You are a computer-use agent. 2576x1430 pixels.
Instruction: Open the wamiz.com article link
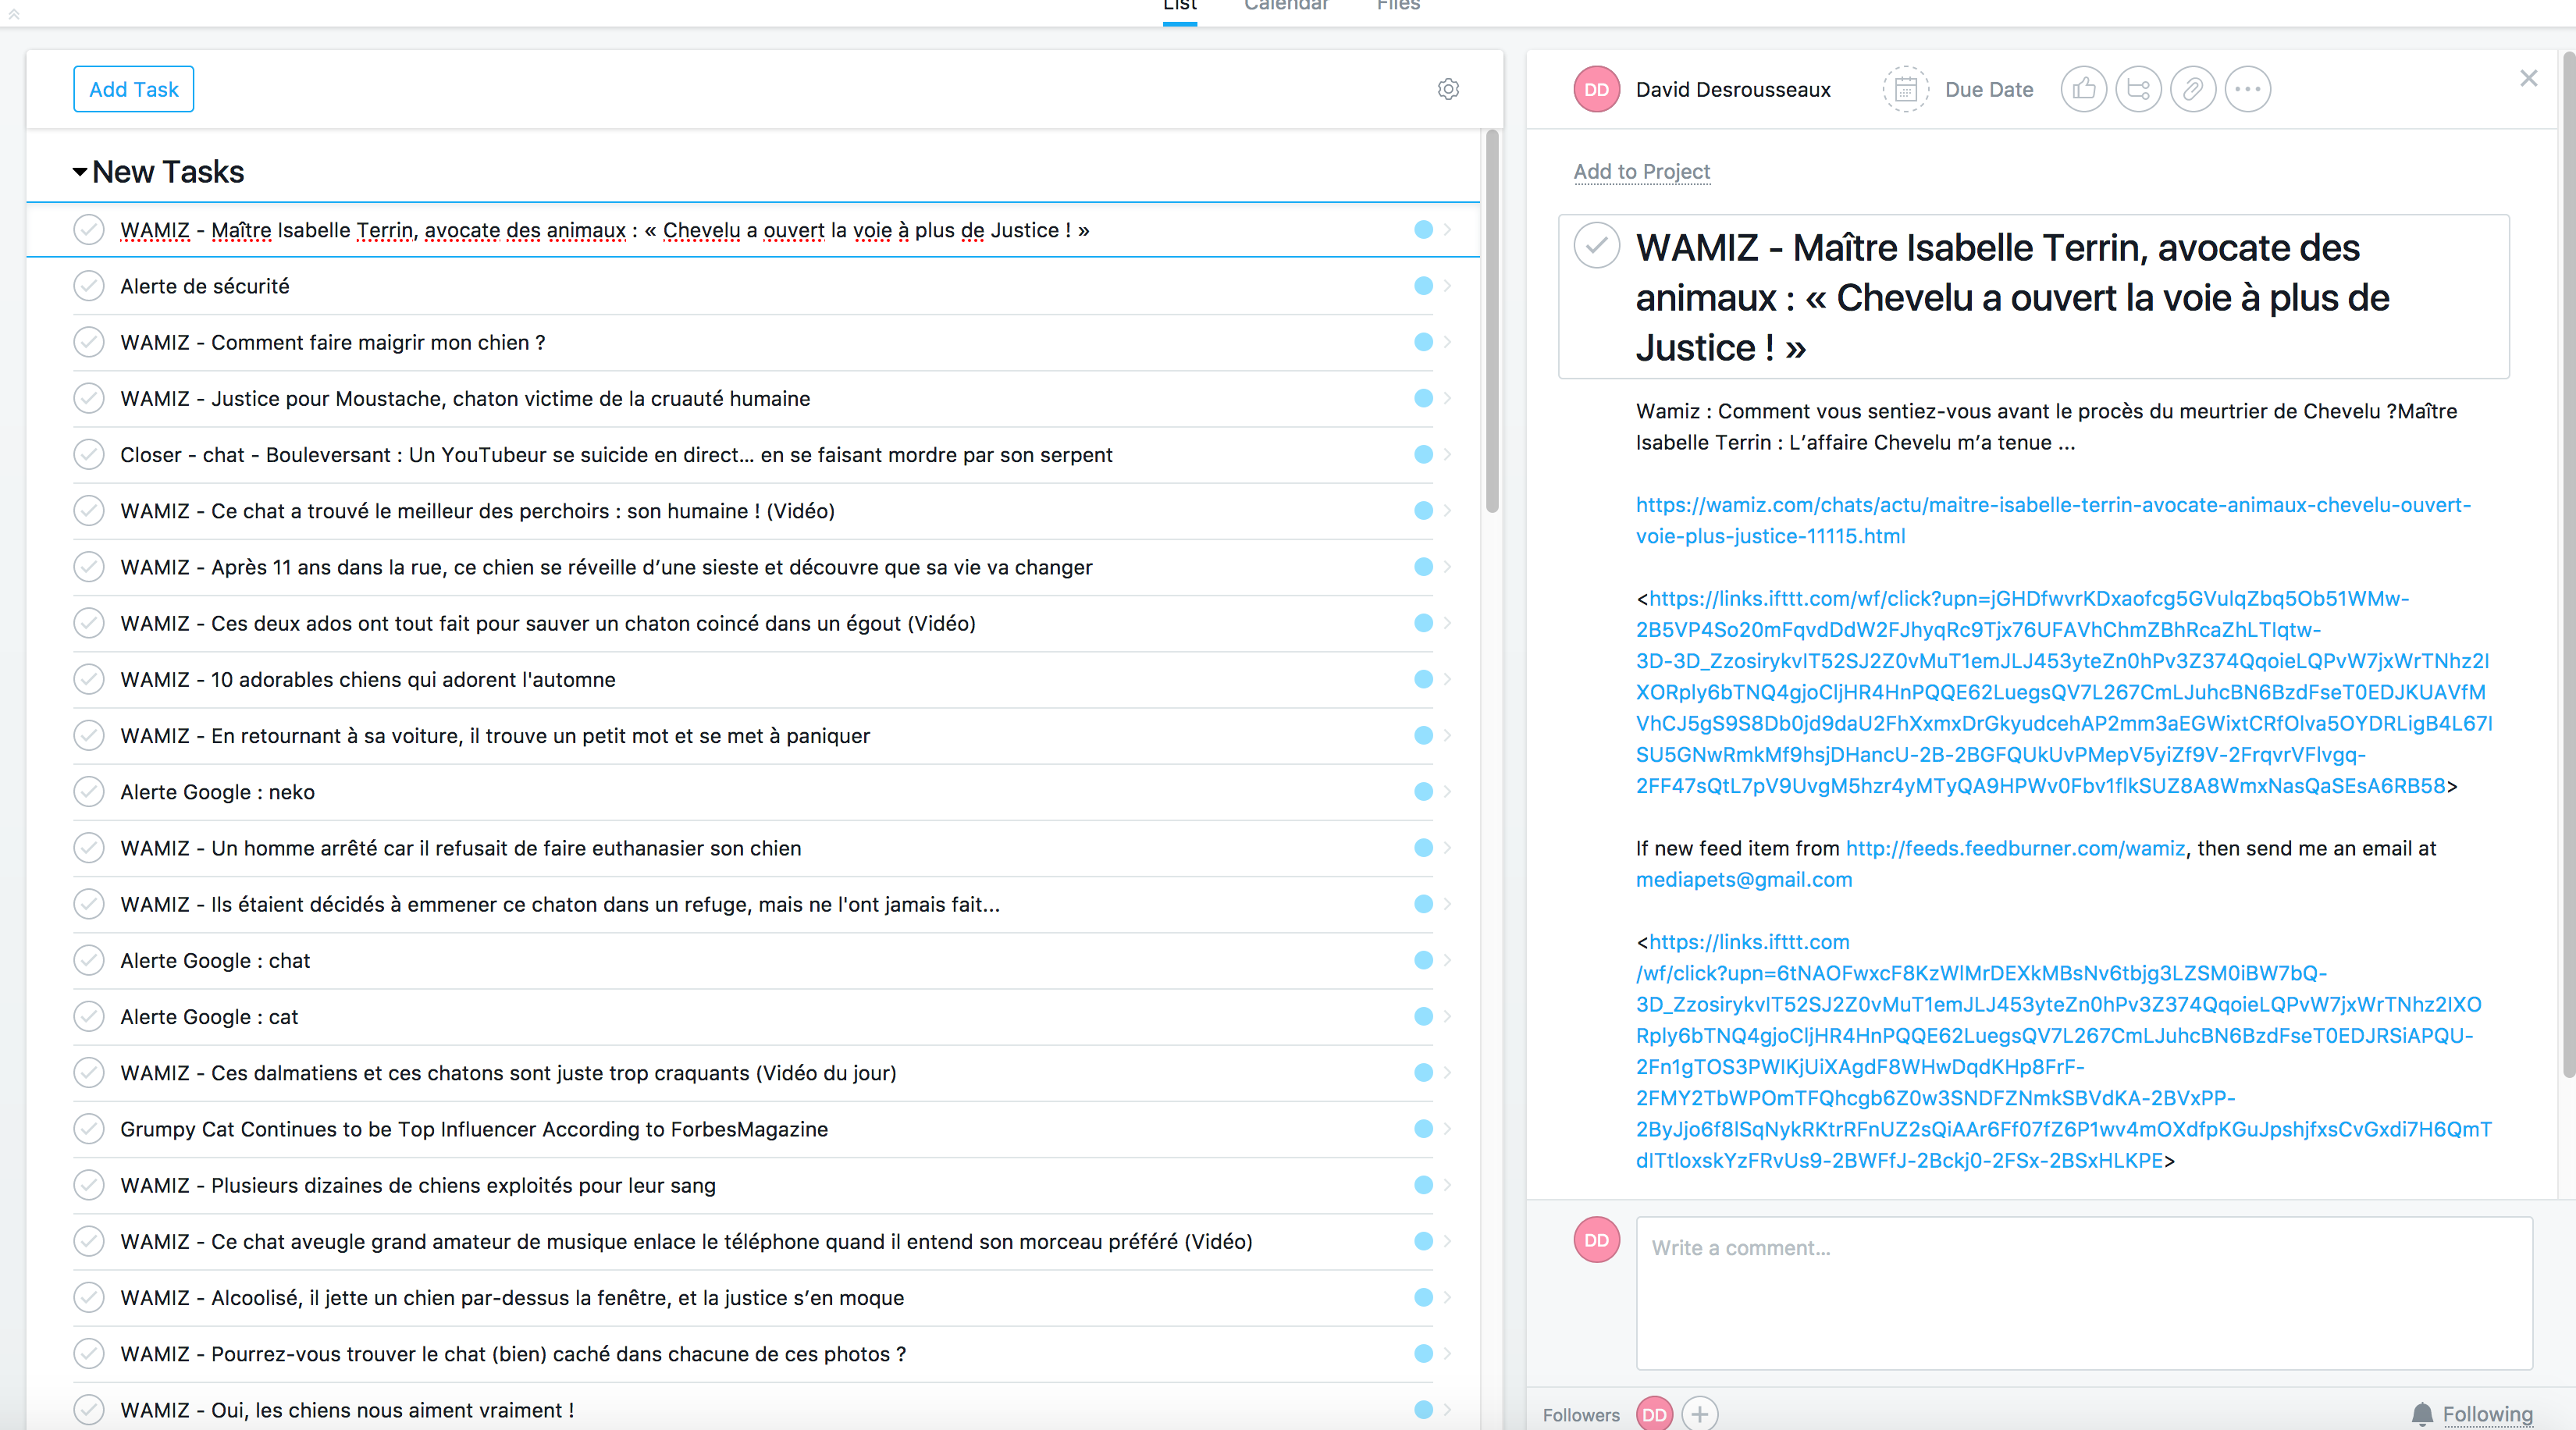pos(2052,520)
